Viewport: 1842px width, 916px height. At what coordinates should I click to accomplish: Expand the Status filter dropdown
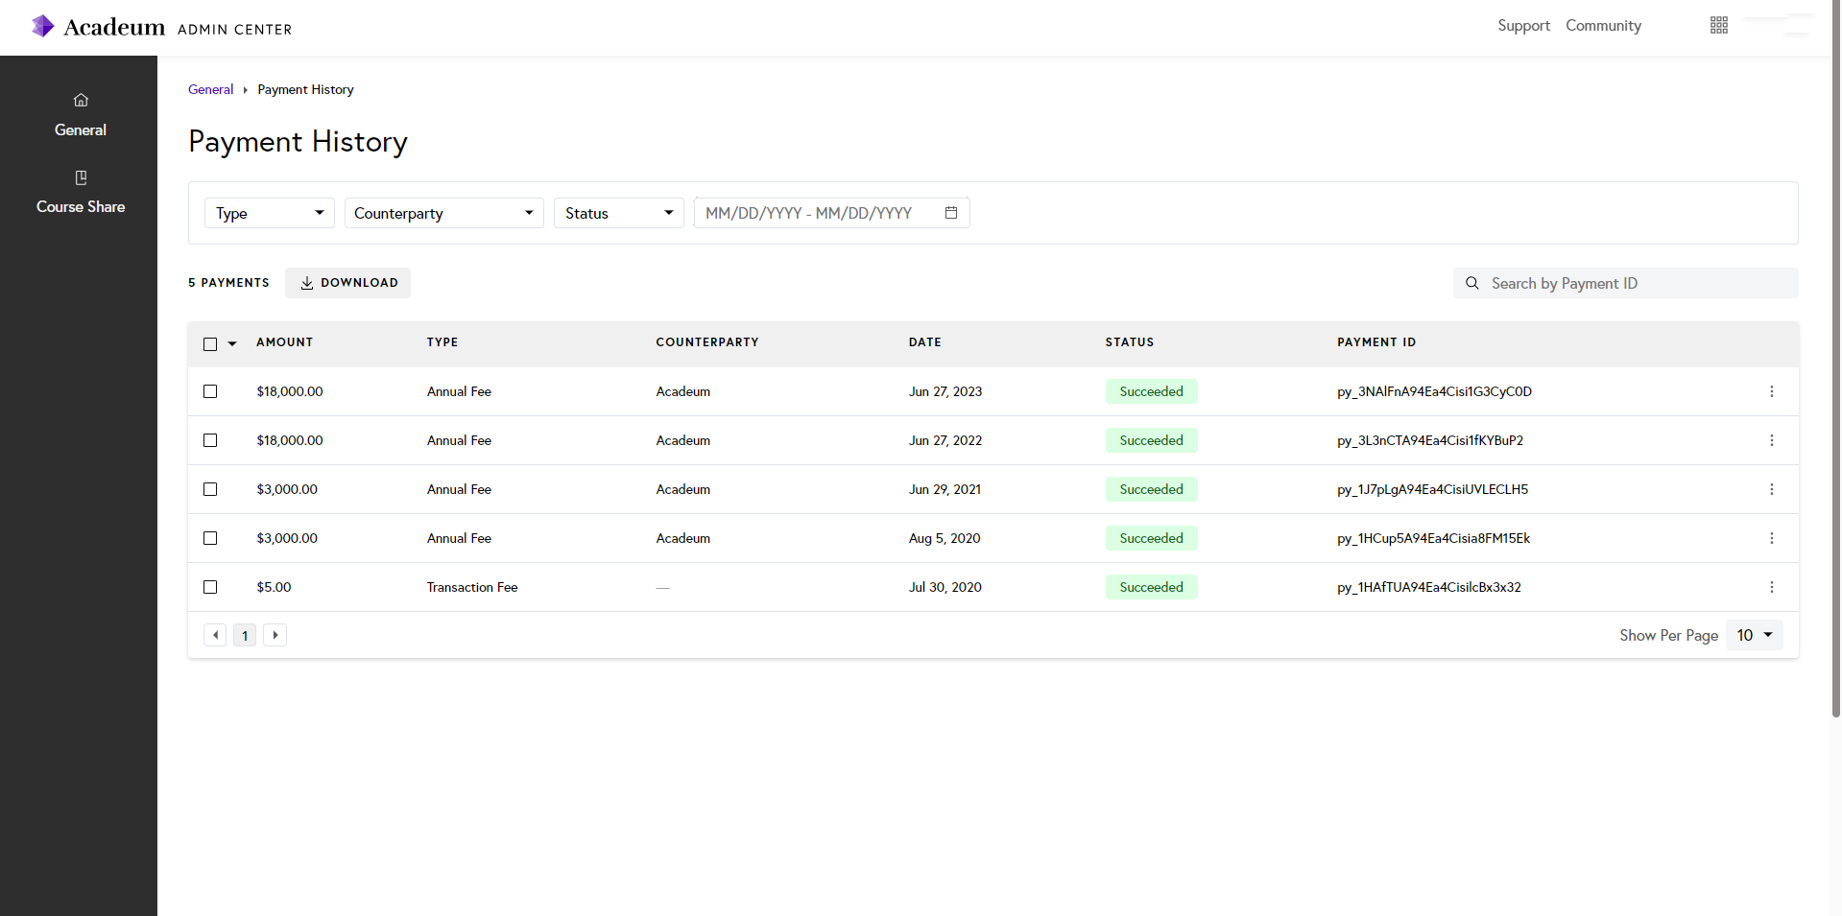tap(619, 213)
